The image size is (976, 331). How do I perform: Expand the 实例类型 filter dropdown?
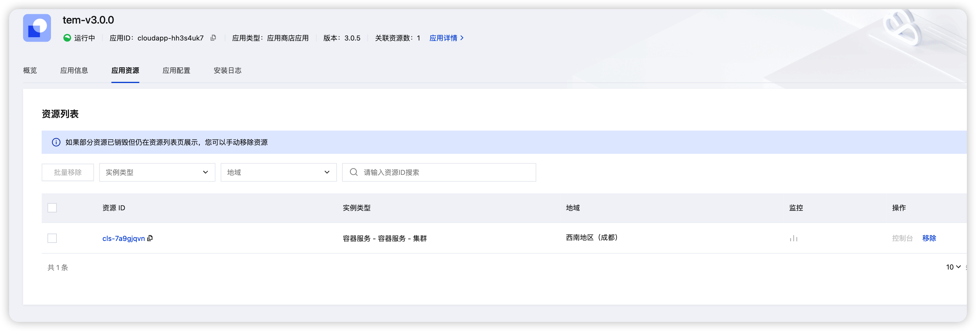coord(157,172)
